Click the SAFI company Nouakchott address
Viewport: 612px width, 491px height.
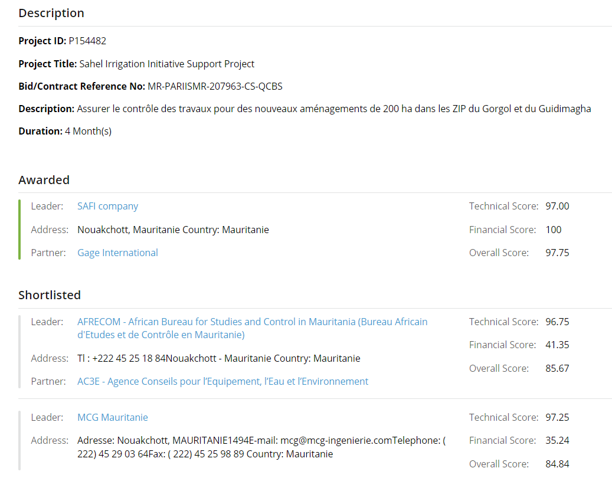pyautogui.click(x=173, y=230)
